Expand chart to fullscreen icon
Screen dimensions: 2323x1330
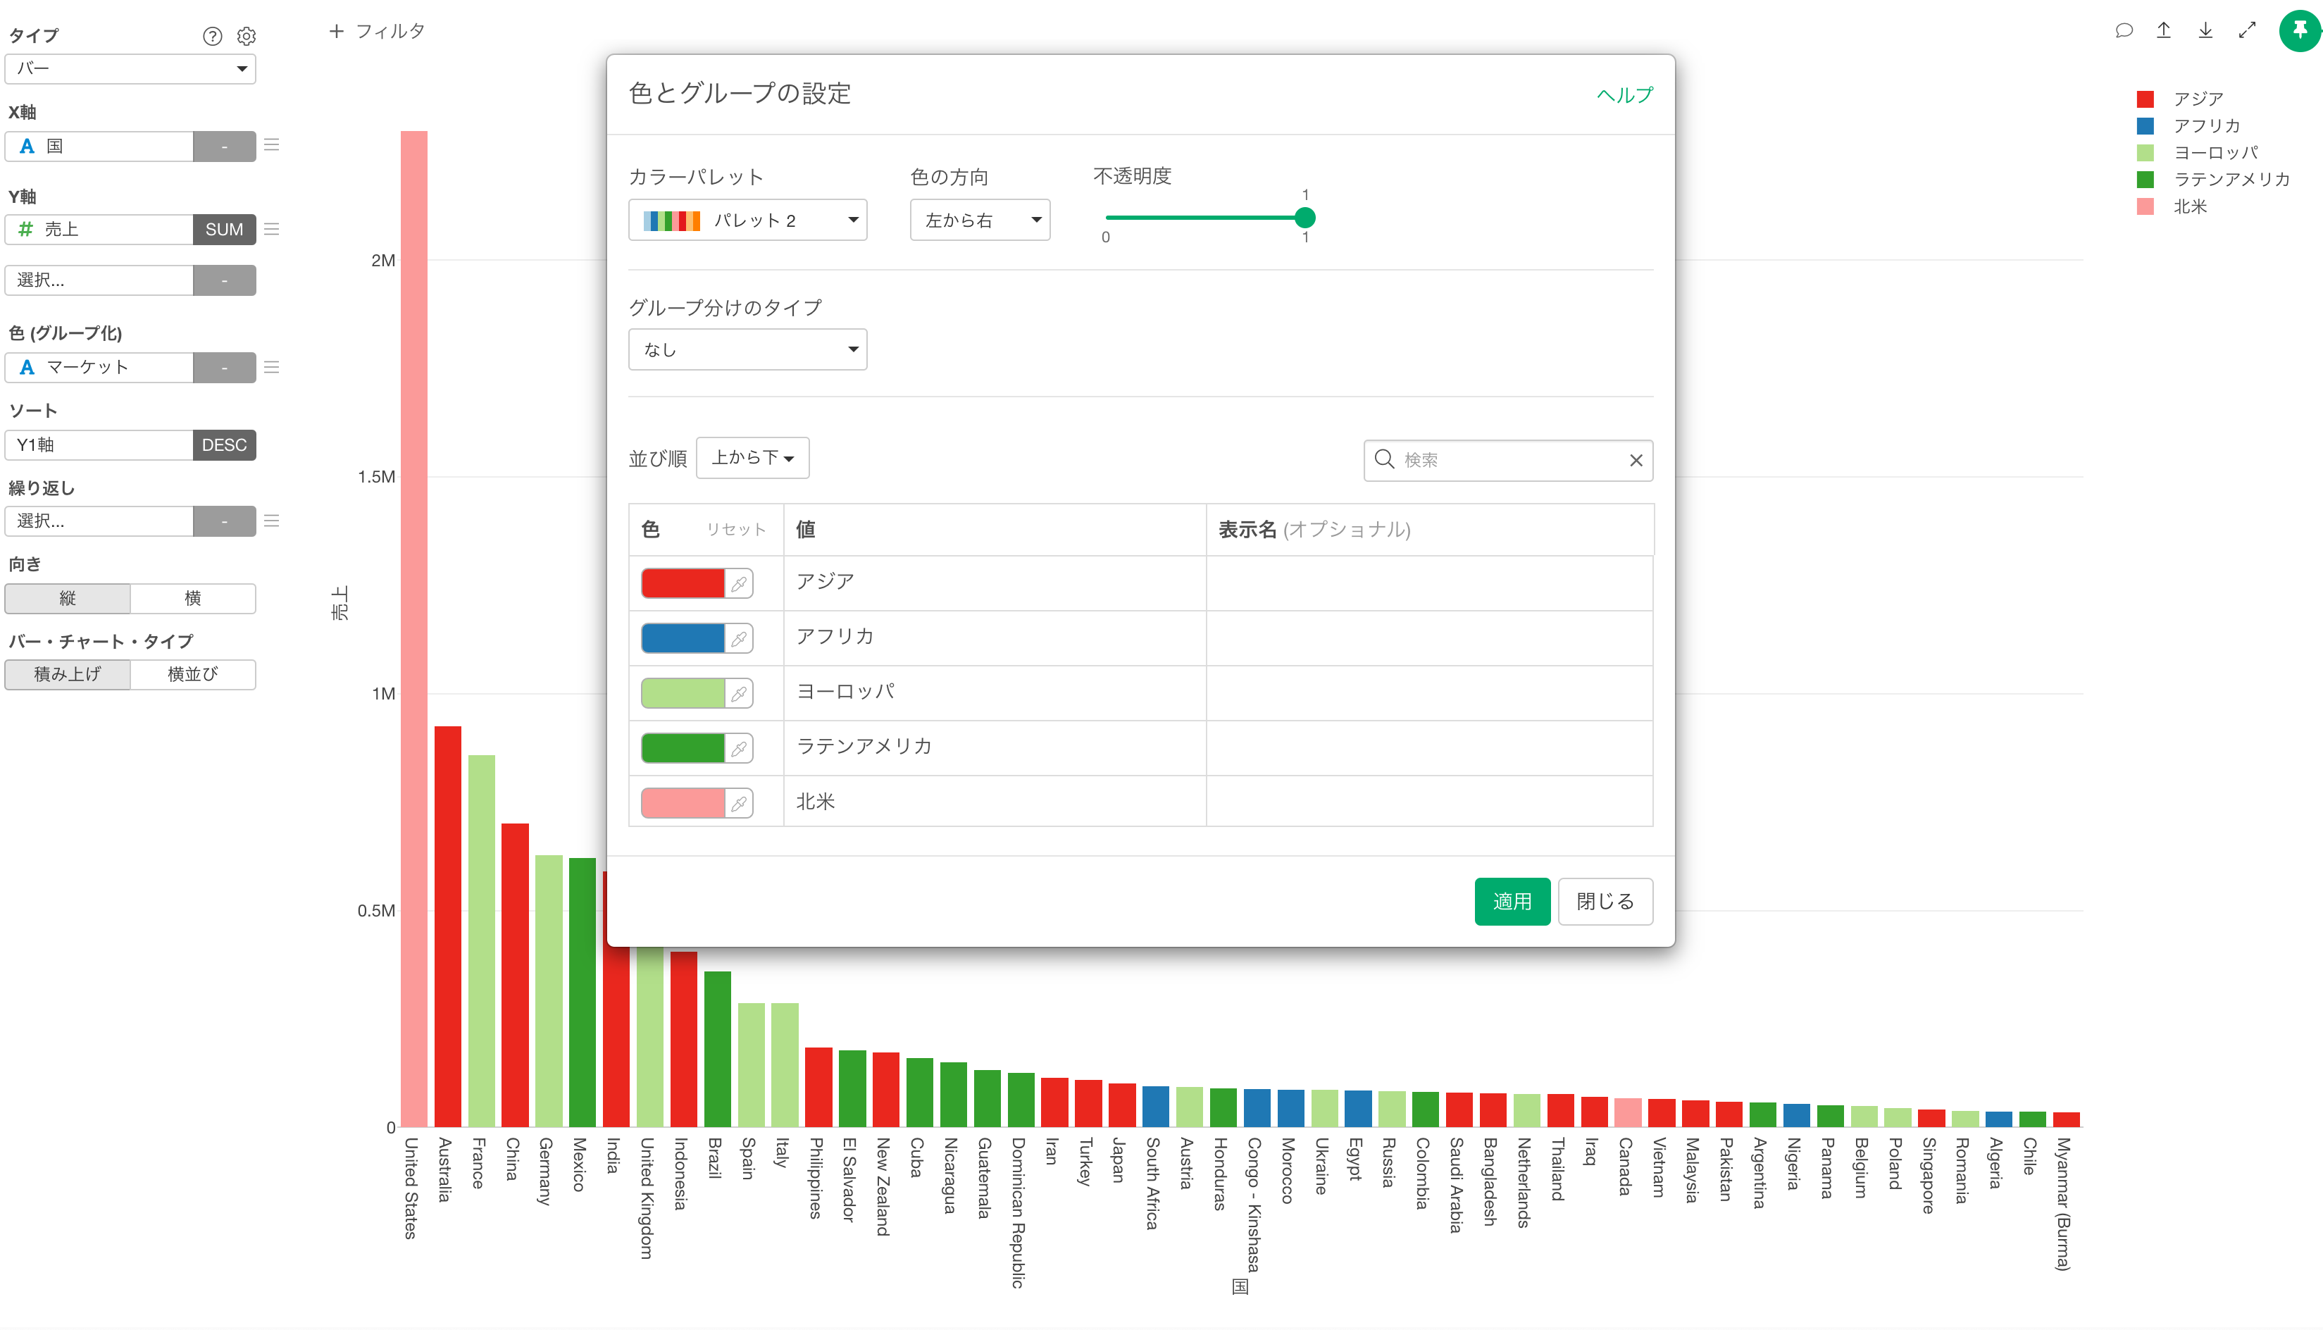[x=2247, y=30]
